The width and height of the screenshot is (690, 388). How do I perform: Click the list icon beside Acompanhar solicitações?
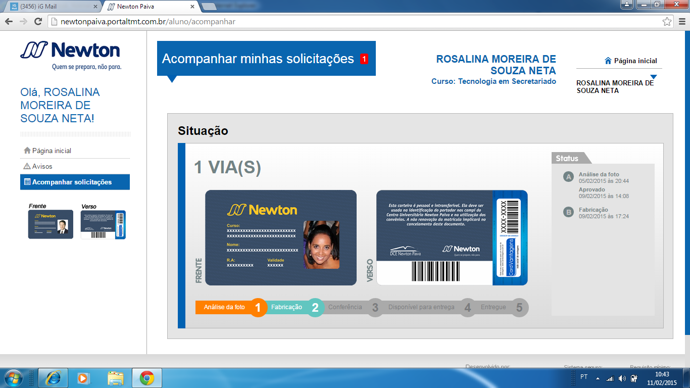coord(27,182)
